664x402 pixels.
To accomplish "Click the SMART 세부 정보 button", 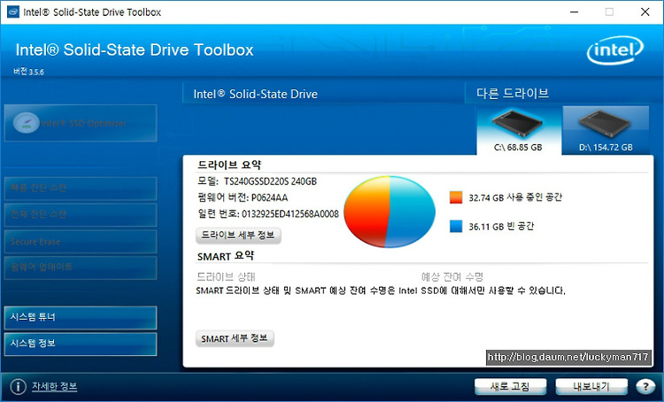I will coord(235,338).
